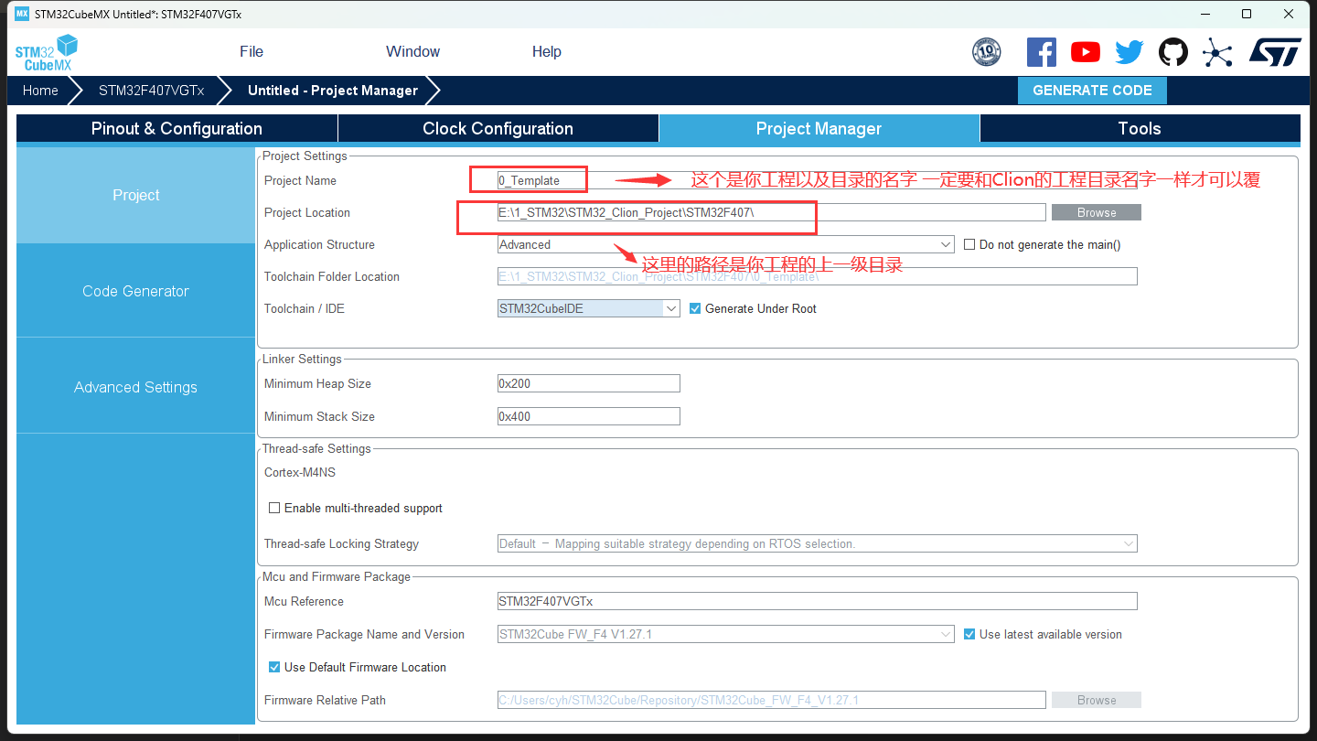Click the Thread-safe Settings group title

coord(316,448)
